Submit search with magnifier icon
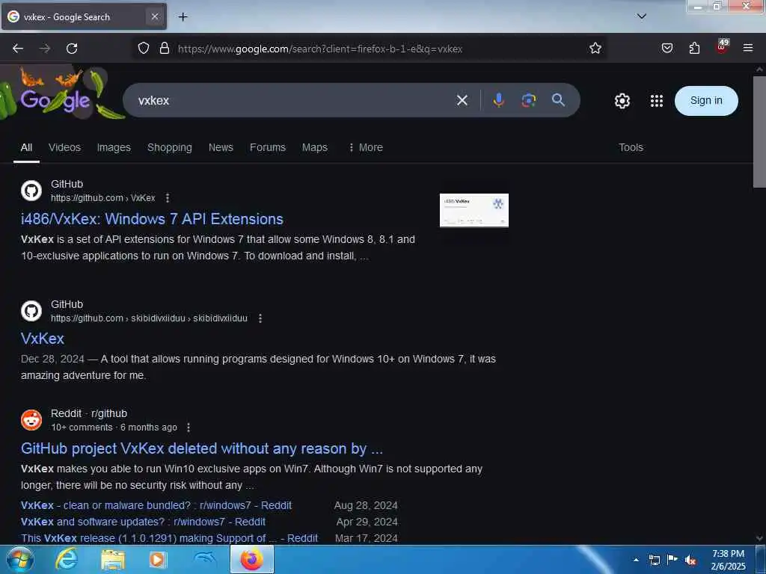 click(x=558, y=101)
